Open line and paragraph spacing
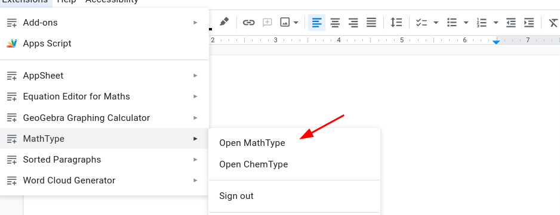This screenshot has height=215, width=560. (x=396, y=23)
